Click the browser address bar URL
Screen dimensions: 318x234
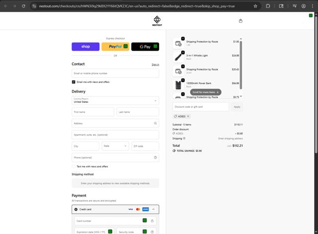137,6
